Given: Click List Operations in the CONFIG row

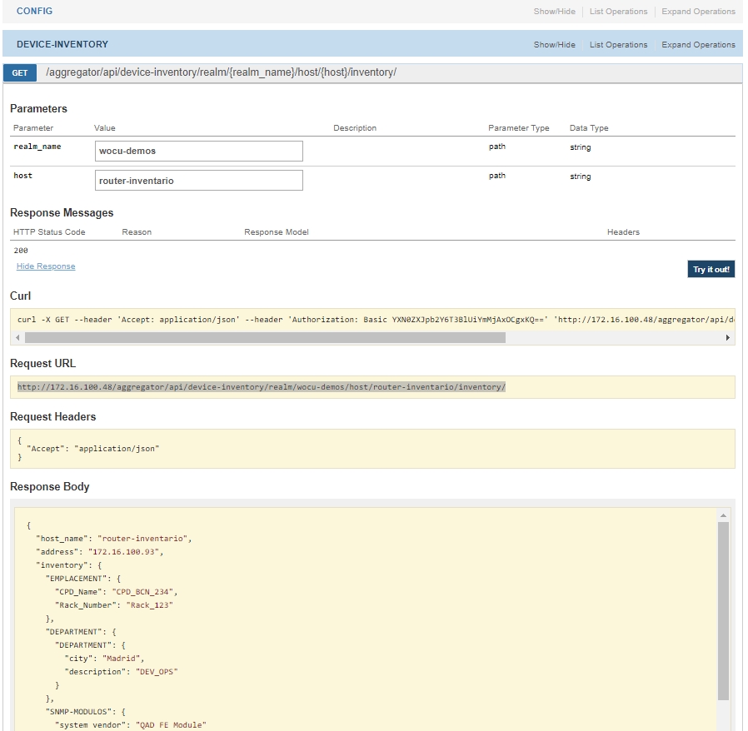Looking at the screenshot, I should [x=618, y=12].
